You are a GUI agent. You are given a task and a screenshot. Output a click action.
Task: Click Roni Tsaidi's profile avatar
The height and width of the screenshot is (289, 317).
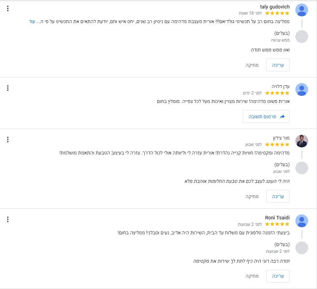point(302,221)
